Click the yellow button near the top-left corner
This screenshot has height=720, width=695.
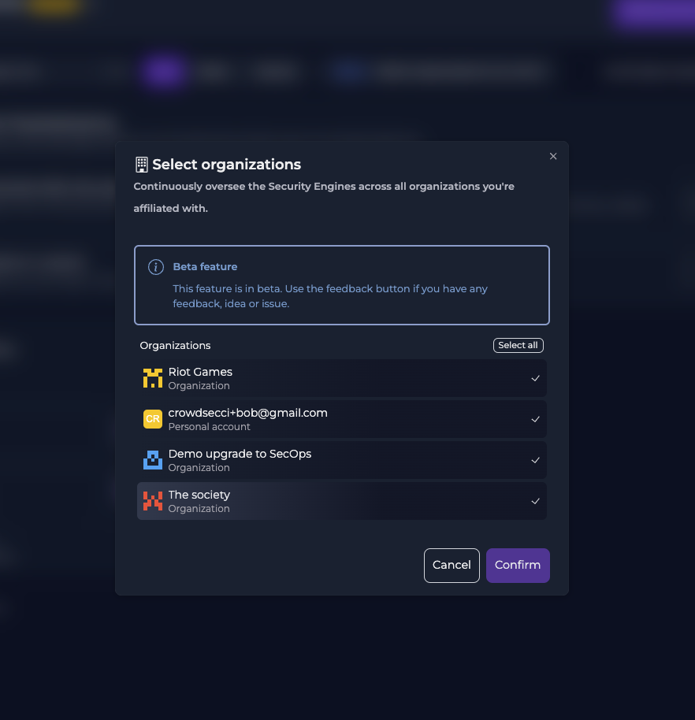[x=54, y=6]
